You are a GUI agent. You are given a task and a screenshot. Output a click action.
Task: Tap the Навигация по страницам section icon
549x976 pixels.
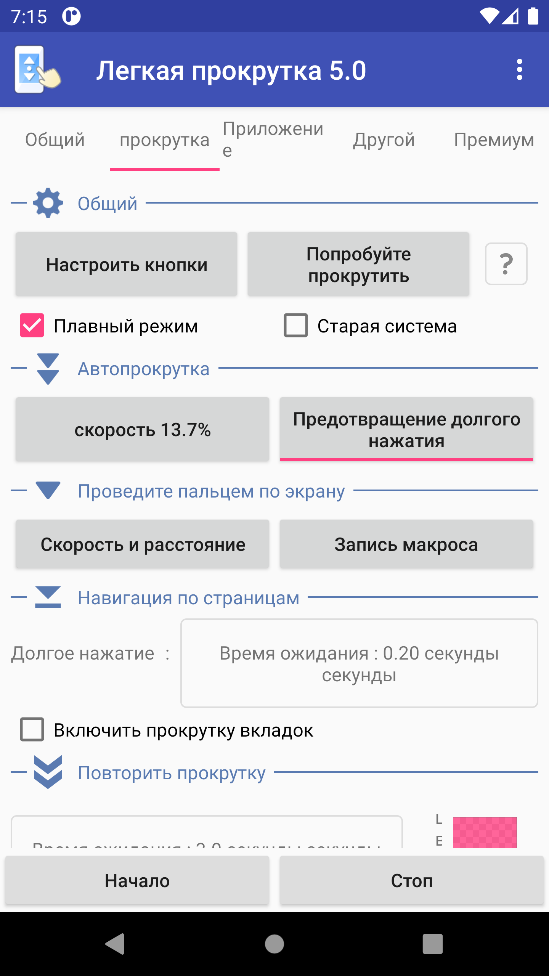[x=48, y=597]
